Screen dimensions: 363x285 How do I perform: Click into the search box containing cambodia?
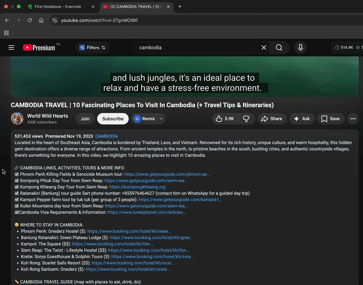coord(195,47)
